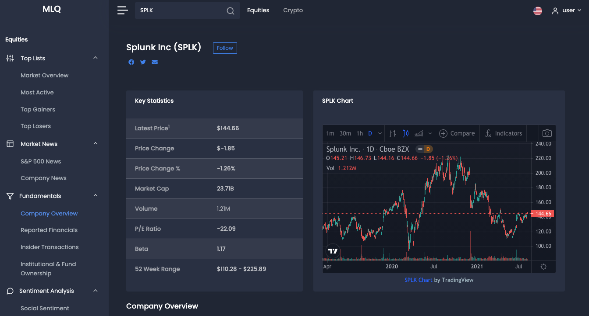This screenshot has height=316, width=589.
Task: Click the Volume value 1.21M
Action: [x=224, y=209]
